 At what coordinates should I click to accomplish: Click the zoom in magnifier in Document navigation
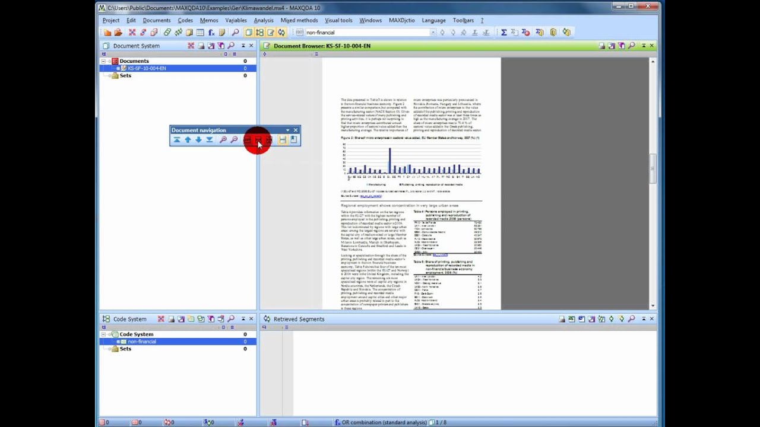(x=223, y=140)
